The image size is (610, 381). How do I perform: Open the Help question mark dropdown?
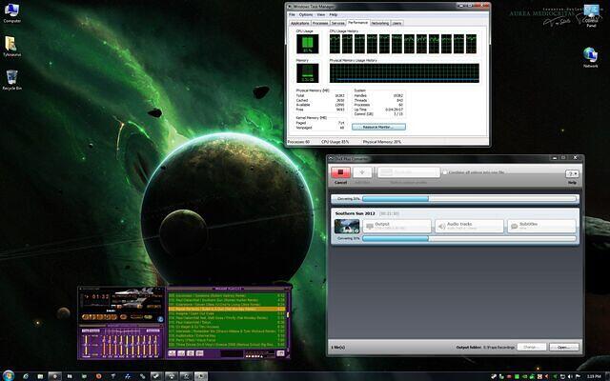click(572, 173)
